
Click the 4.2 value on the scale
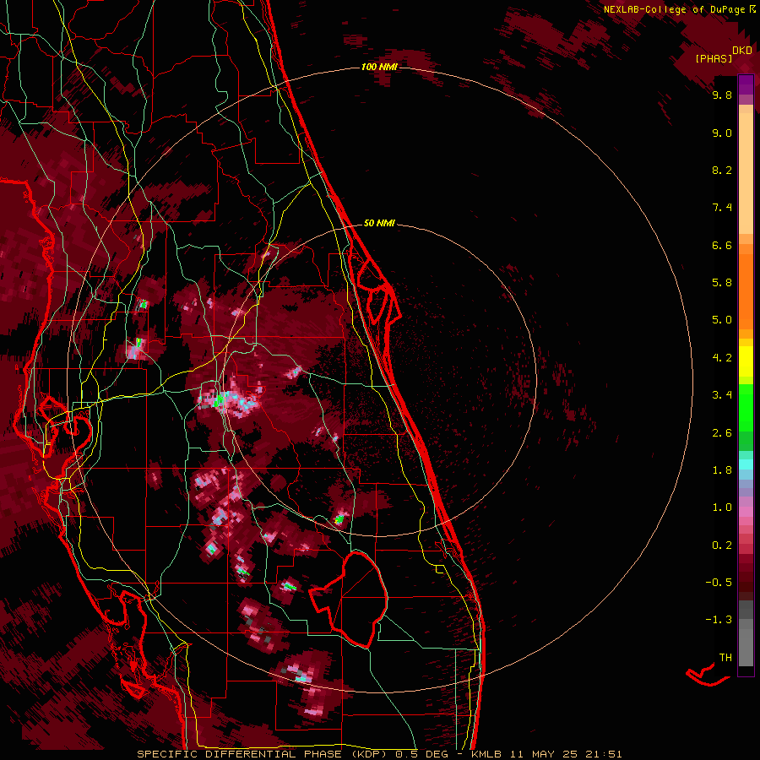point(722,358)
